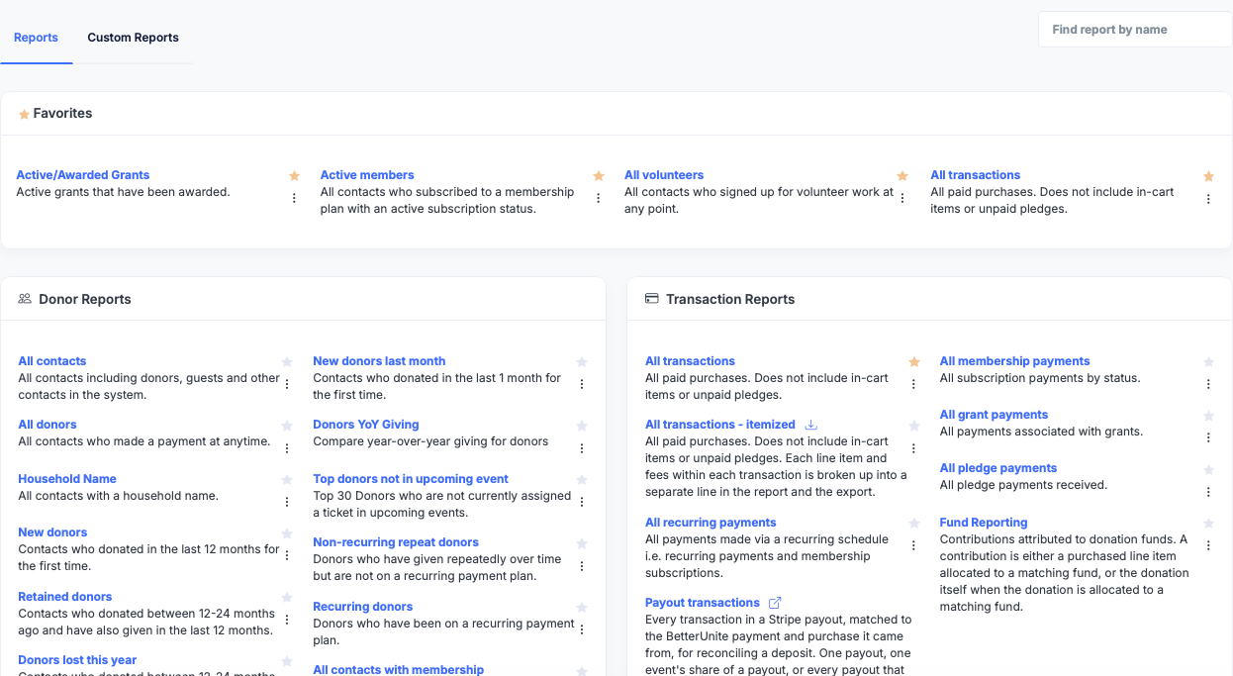Click the download icon beside All transactions - itemized
This screenshot has height=676, width=1233.
(811, 425)
